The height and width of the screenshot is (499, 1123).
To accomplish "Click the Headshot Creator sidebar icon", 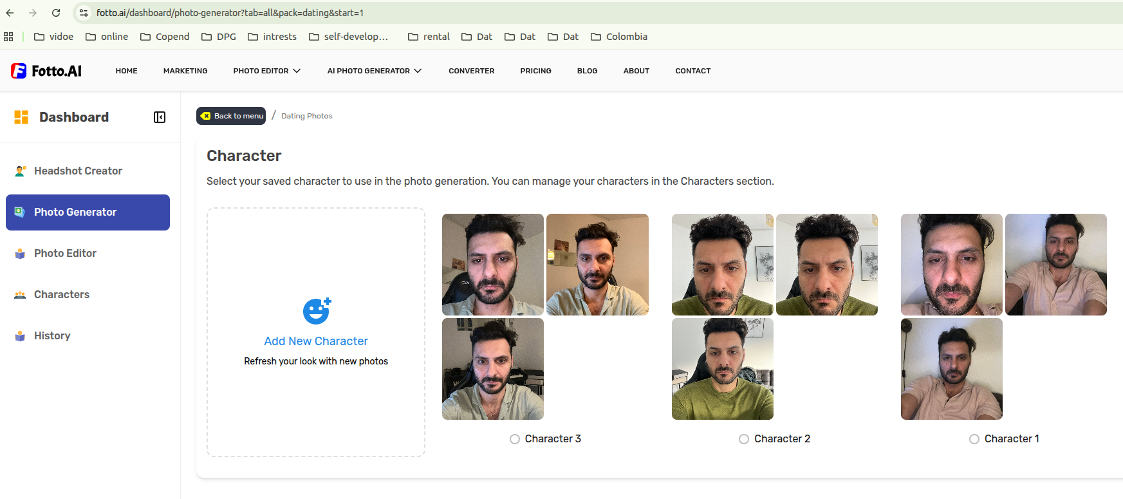I will coord(21,171).
